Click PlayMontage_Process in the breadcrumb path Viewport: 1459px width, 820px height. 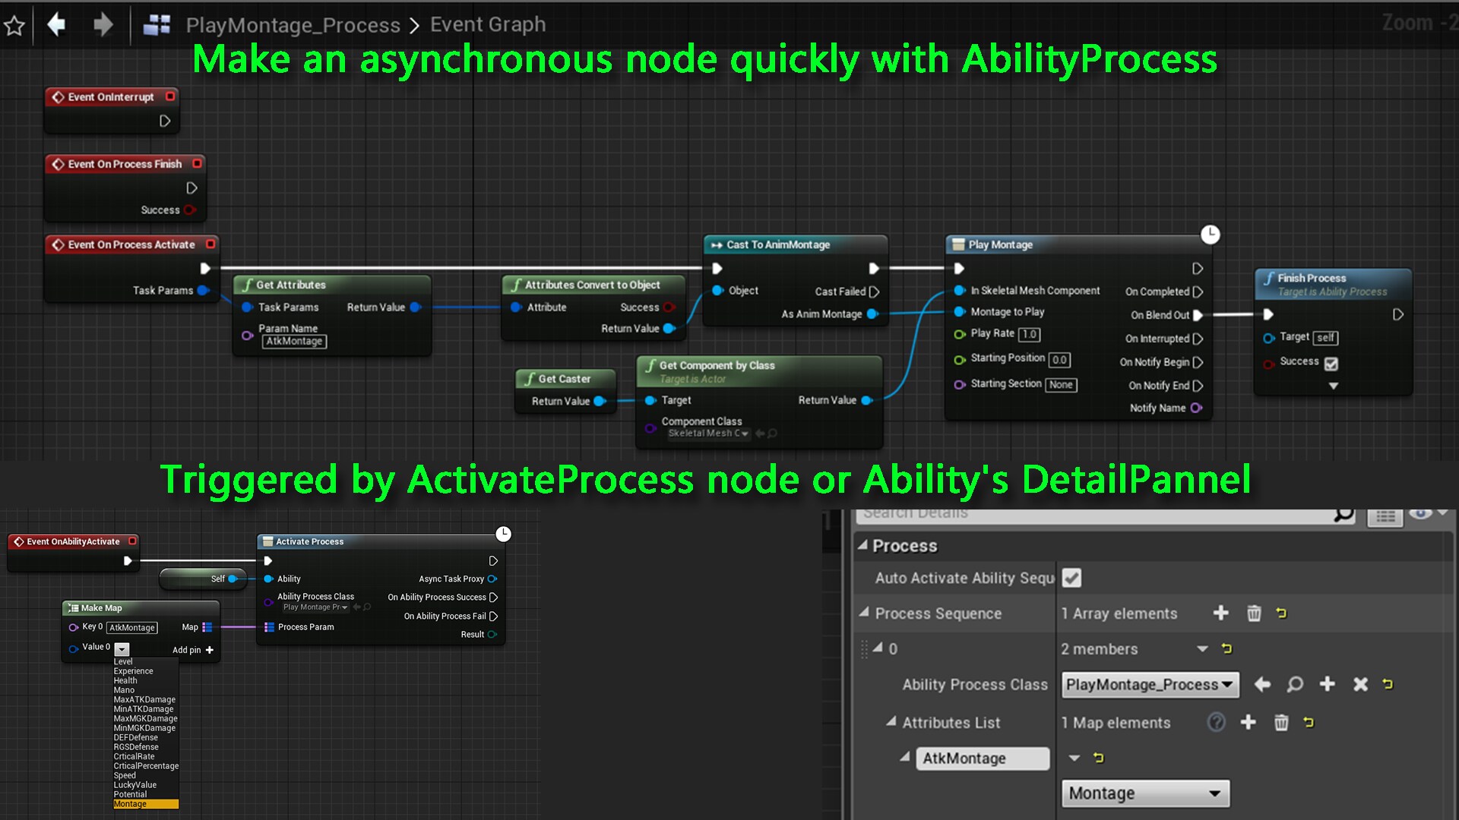pos(293,24)
